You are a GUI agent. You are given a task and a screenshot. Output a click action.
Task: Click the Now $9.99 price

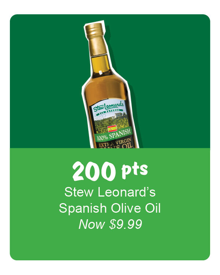[x=110, y=224]
